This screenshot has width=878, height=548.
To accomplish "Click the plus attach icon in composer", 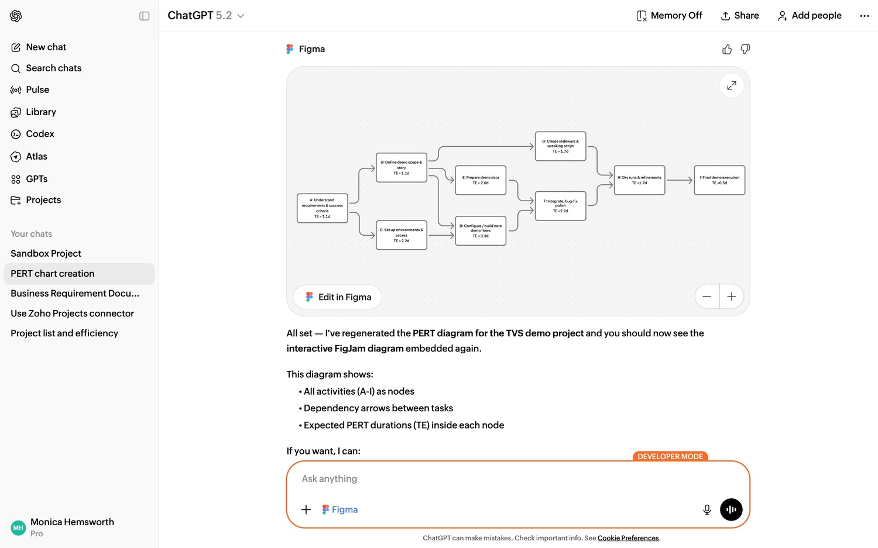I will coord(306,509).
